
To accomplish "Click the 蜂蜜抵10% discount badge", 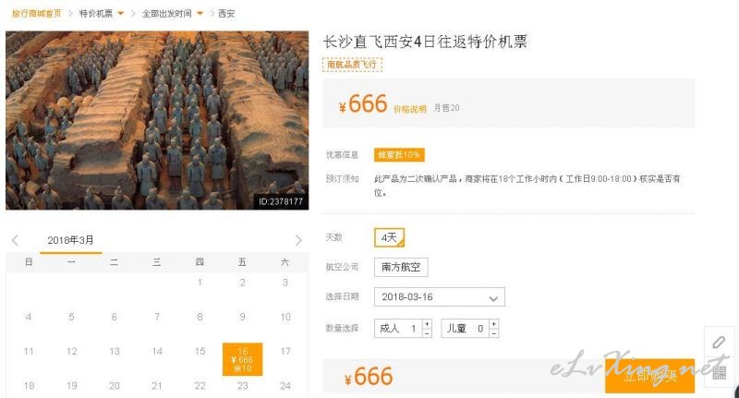I will pyautogui.click(x=399, y=154).
